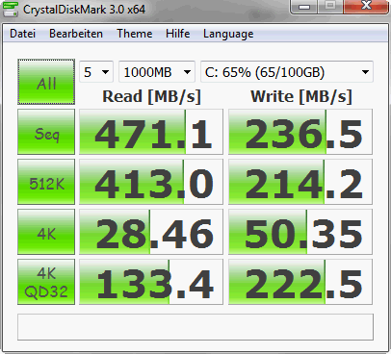Expand the C: drive selection dropdown
The image size is (391, 354).
pos(287,72)
